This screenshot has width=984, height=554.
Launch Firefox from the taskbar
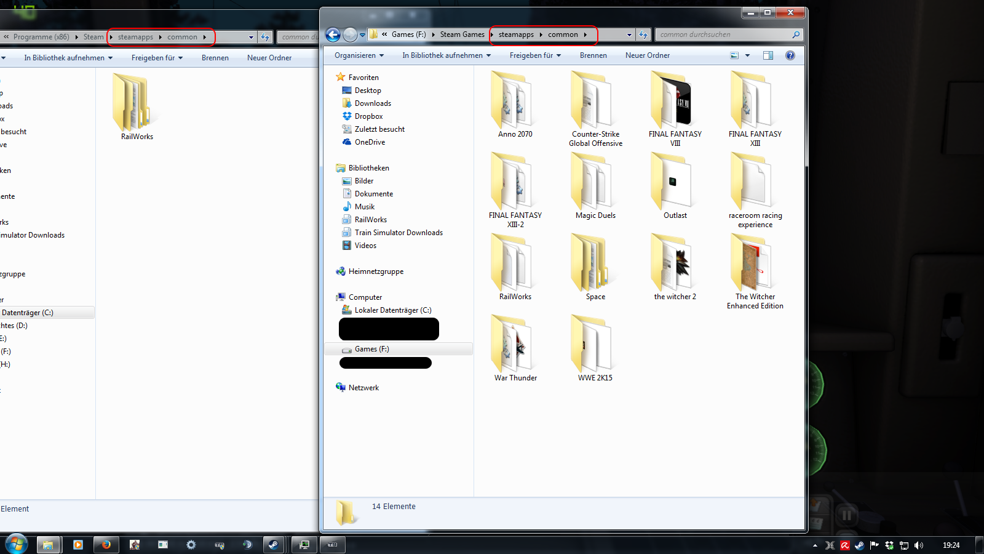pos(106,545)
